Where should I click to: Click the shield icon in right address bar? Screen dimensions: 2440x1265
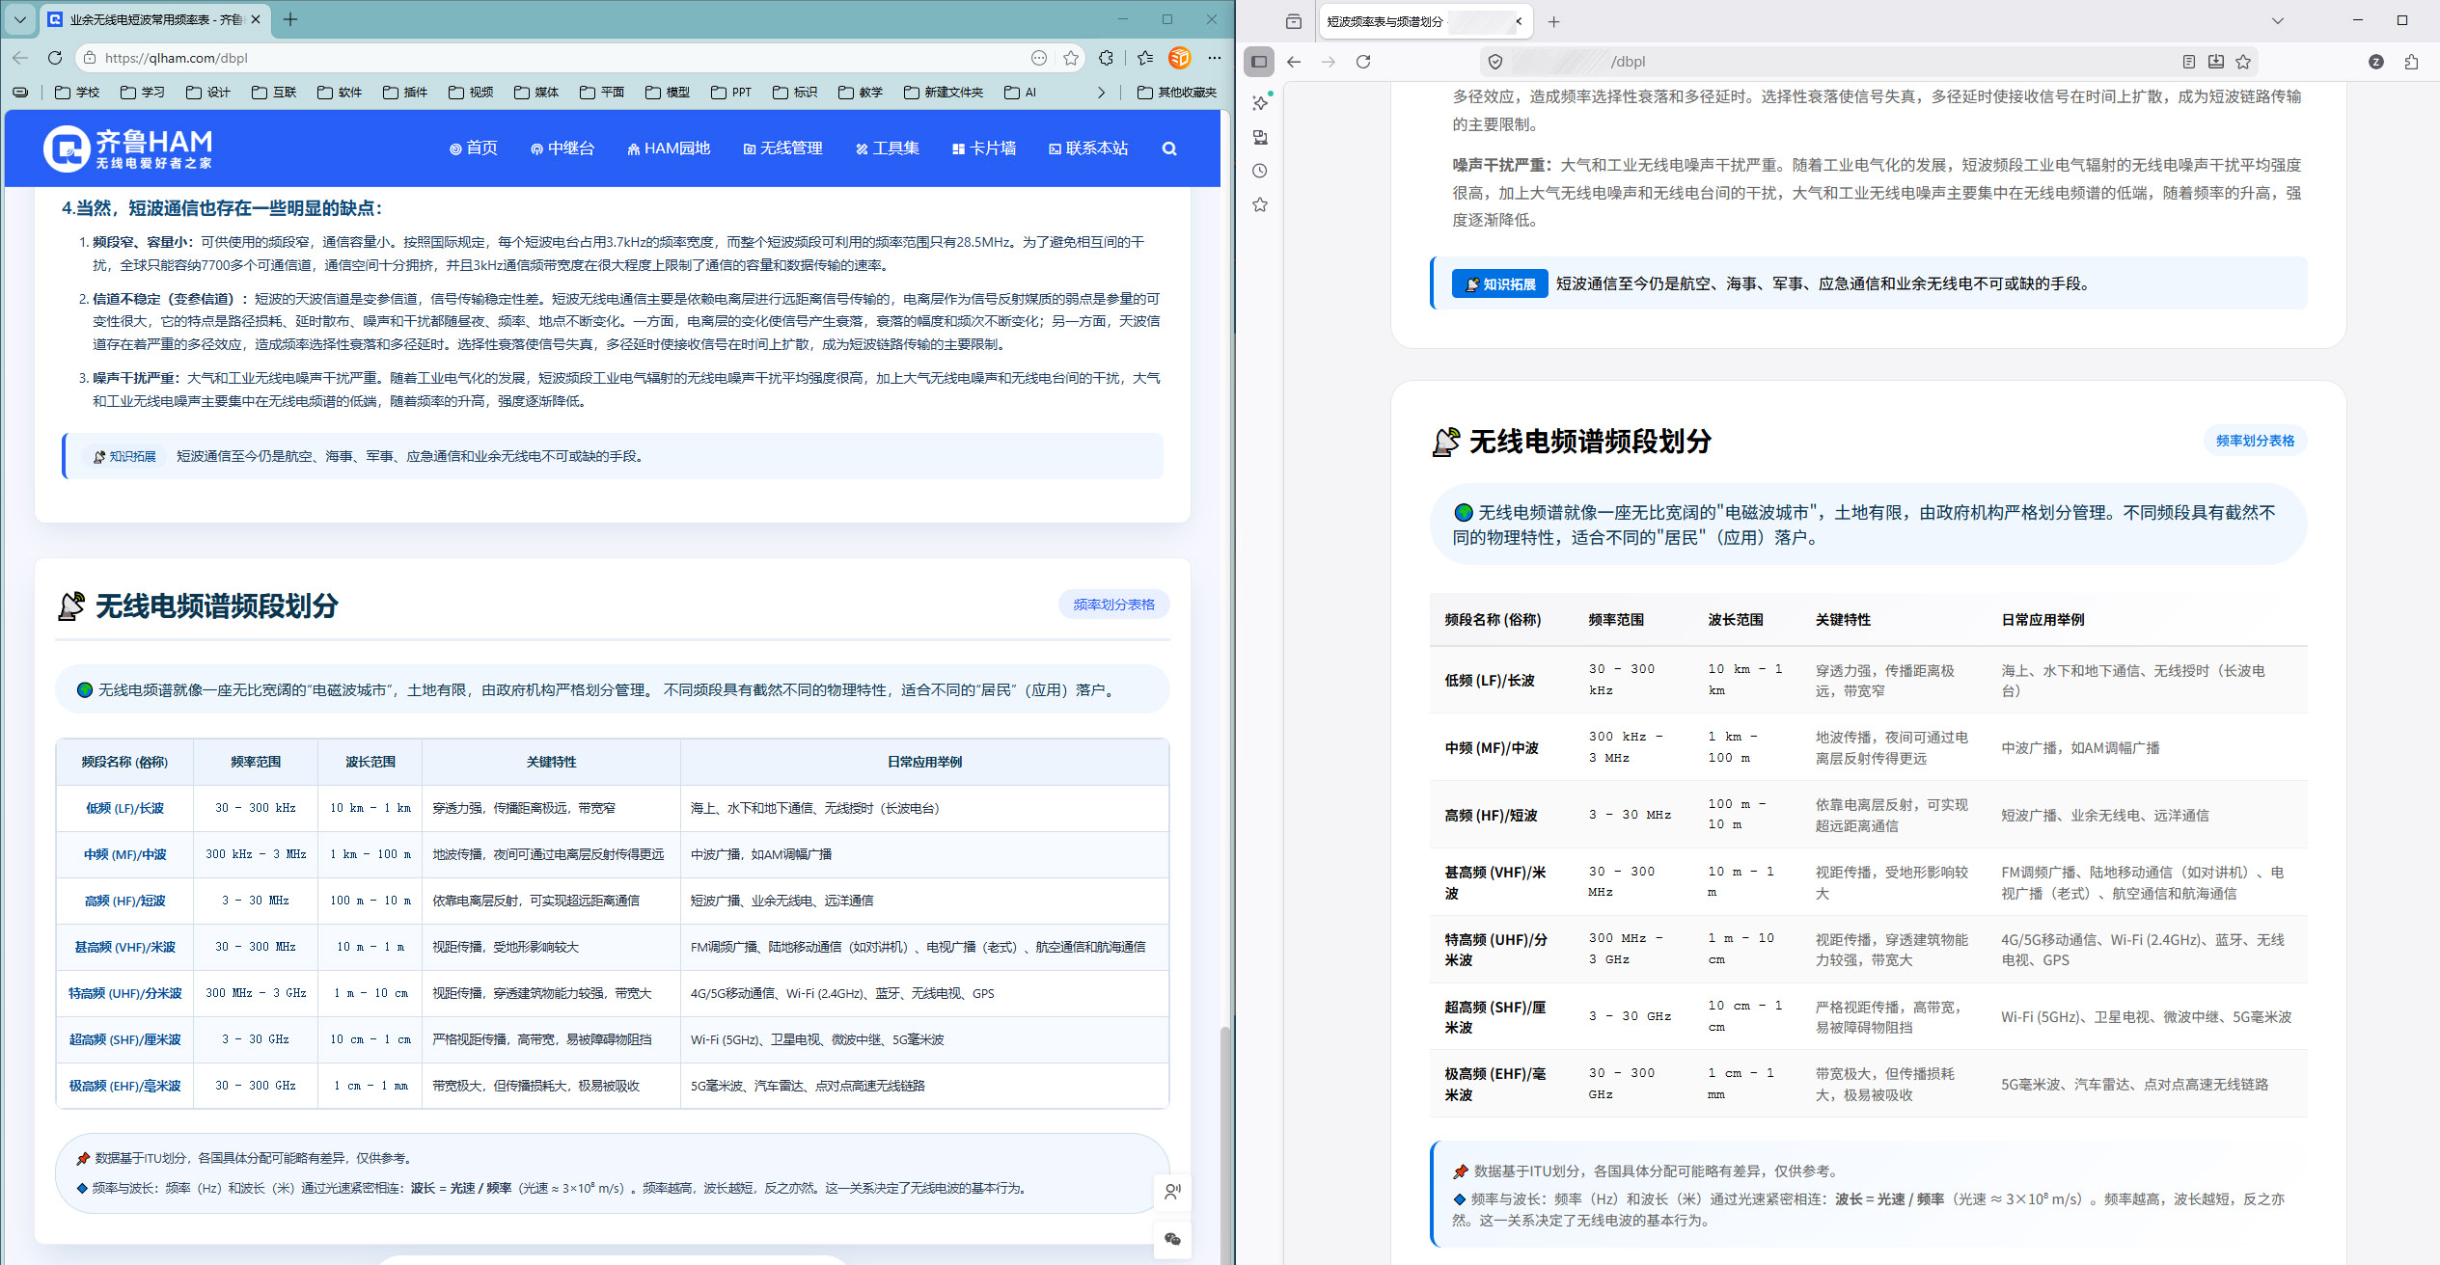pyautogui.click(x=1494, y=62)
